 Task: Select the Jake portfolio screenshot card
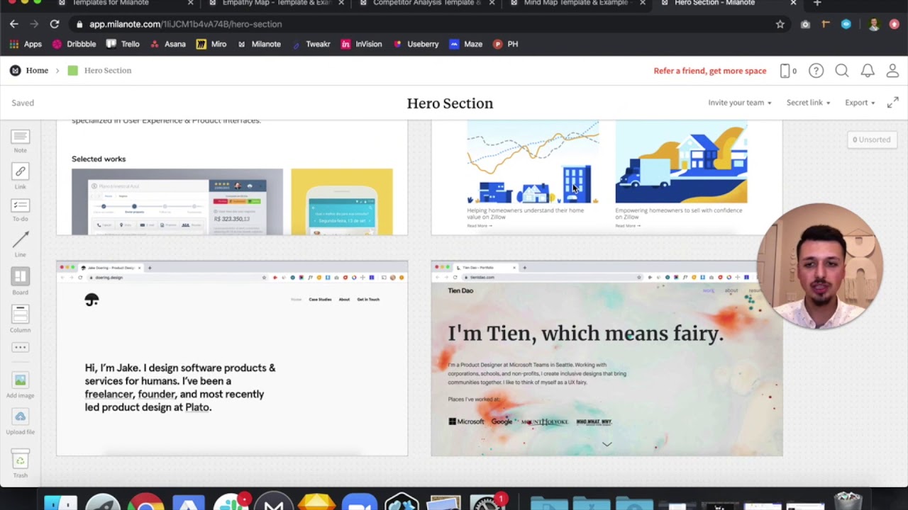click(232, 358)
